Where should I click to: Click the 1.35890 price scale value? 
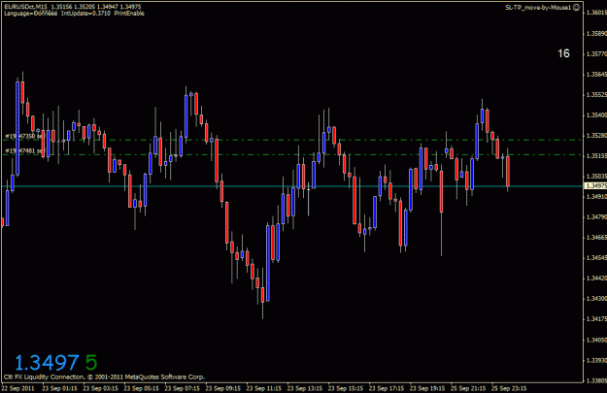pos(596,34)
